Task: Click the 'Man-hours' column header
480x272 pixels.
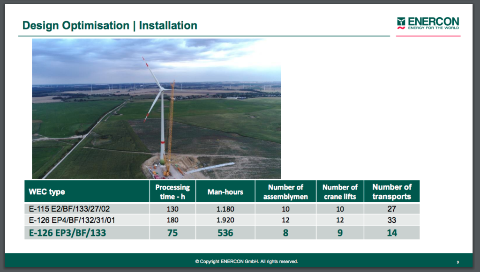Action: click(225, 191)
